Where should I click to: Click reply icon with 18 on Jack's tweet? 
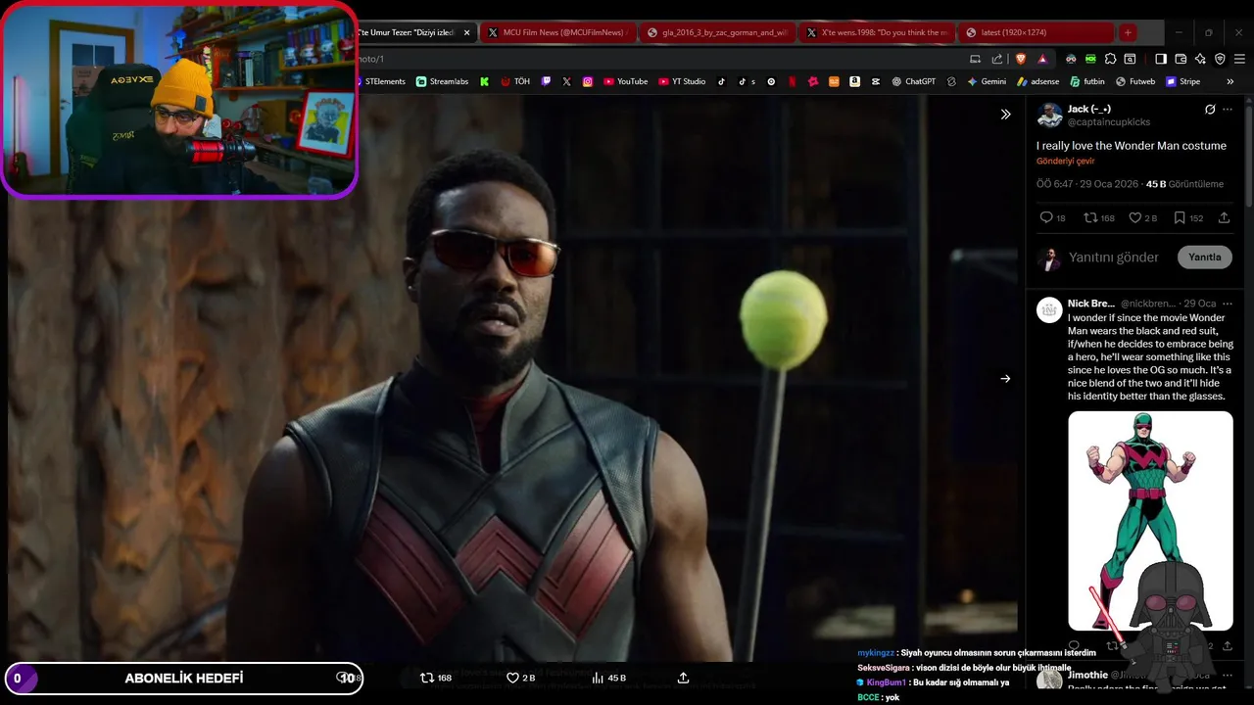pyautogui.click(x=1052, y=217)
